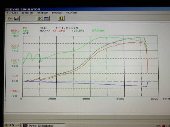Open the 4WD(W) menu

pyautogui.click(x=57, y=13)
